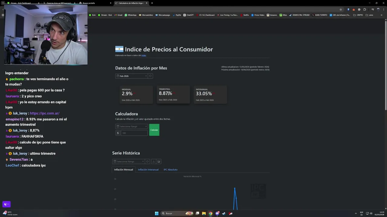The image size is (387, 217).
Task: Open File Explorer from the taskbar
Action: coord(204,213)
